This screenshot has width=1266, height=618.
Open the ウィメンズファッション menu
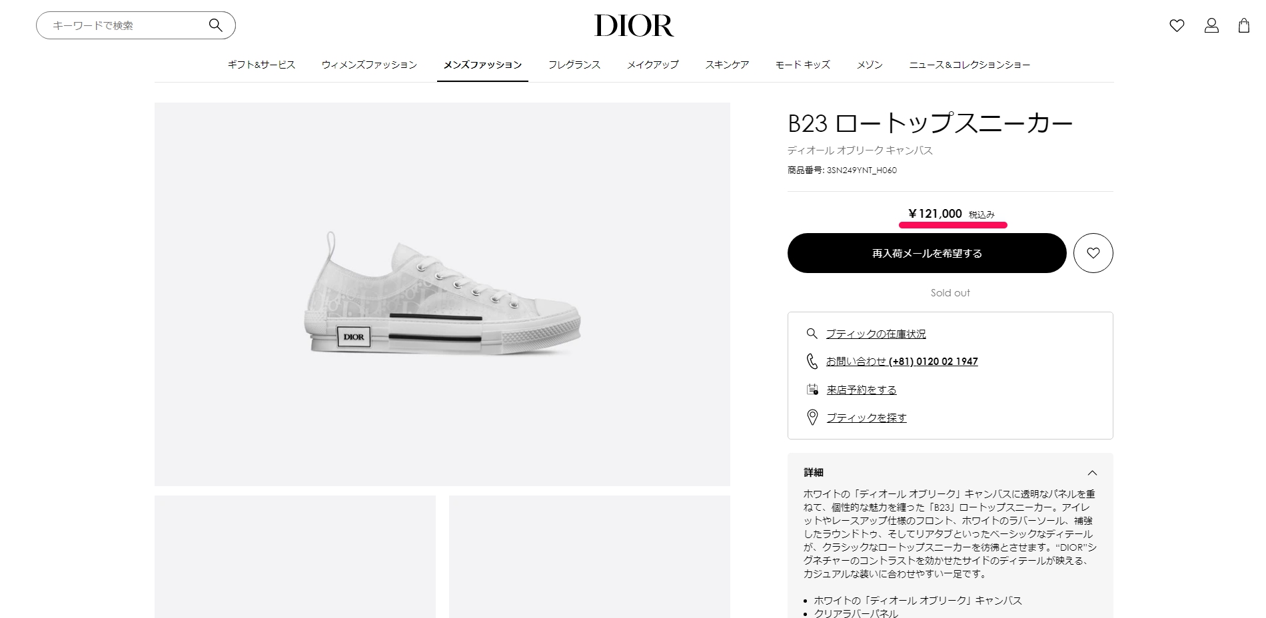tap(369, 65)
